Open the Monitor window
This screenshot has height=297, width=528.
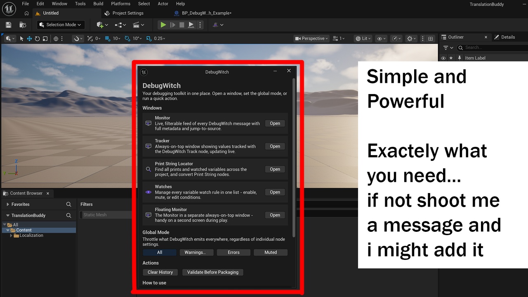point(275,123)
